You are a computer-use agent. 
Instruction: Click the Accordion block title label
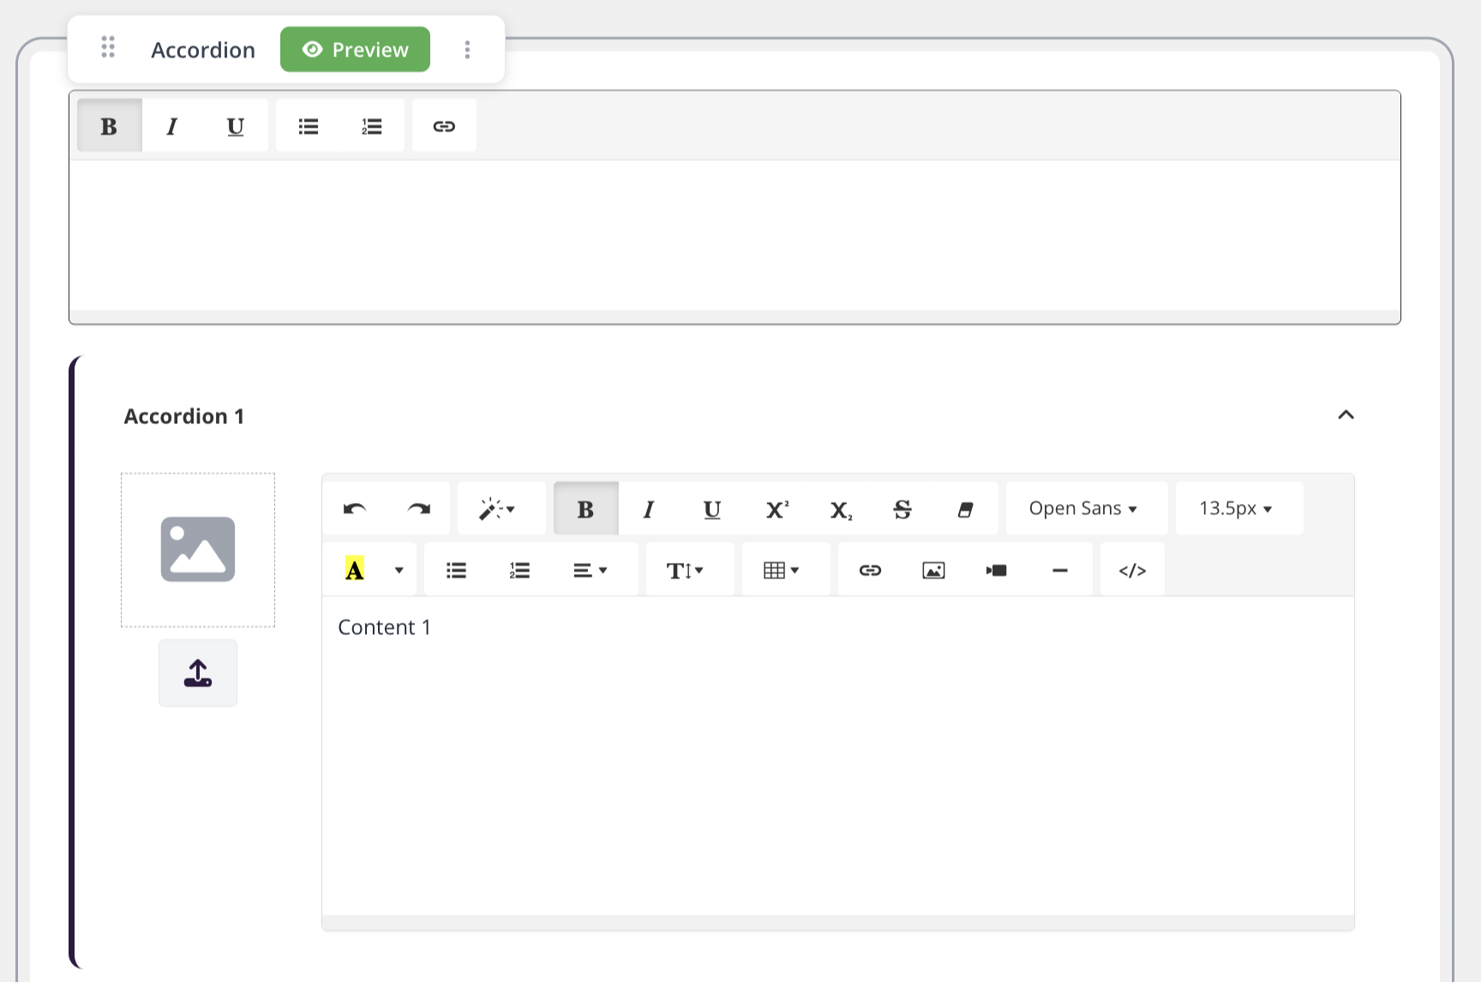[x=203, y=50]
